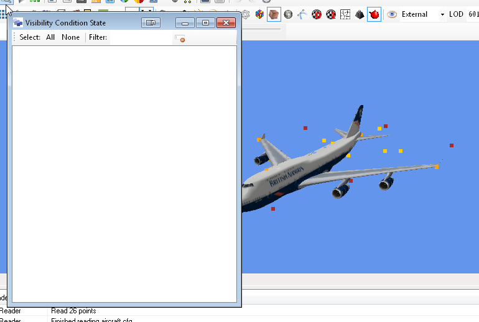This screenshot has height=322, width=479.
Task: Click the blue curve skeleton icon
Action: [x=302, y=14]
